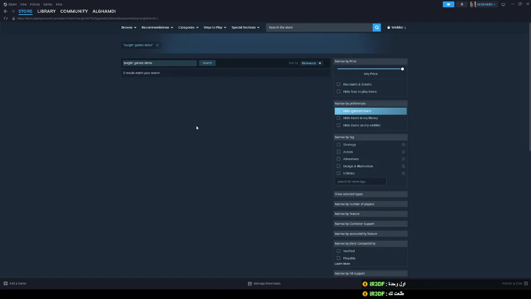The width and height of the screenshot is (531, 299).
Task: Click the Search the store field
Action: pyautogui.click(x=319, y=27)
